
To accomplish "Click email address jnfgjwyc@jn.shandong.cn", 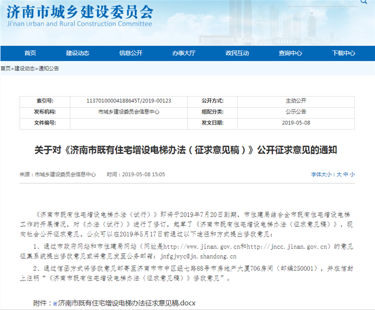I will coord(198,256).
